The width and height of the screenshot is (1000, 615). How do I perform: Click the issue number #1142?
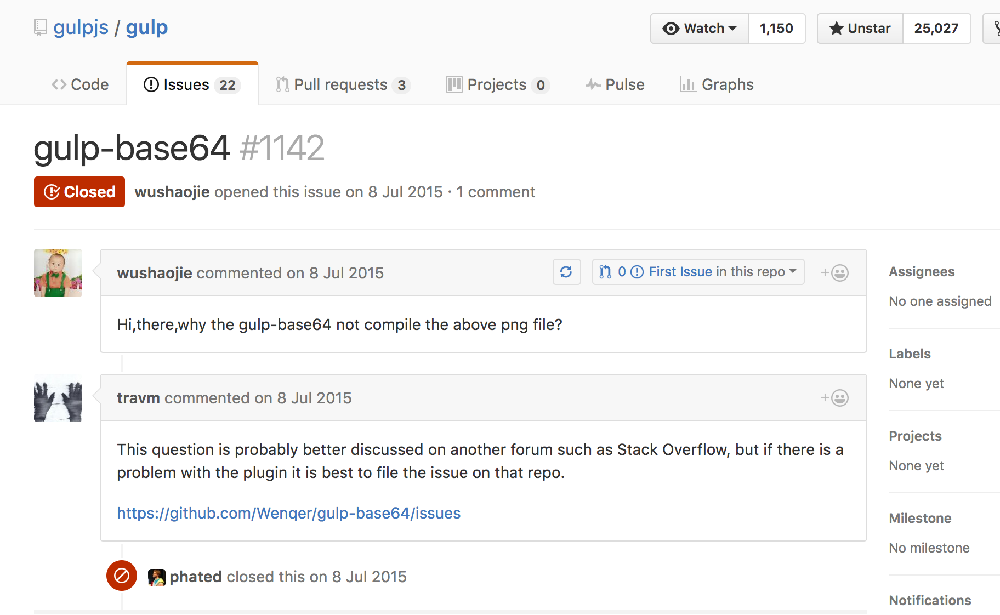pyautogui.click(x=282, y=148)
